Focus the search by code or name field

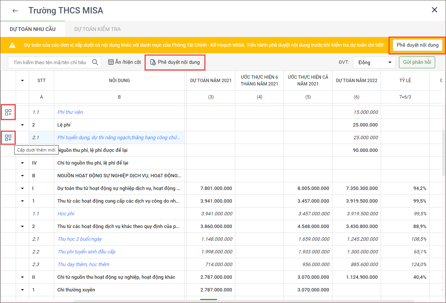tap(50, 62)
